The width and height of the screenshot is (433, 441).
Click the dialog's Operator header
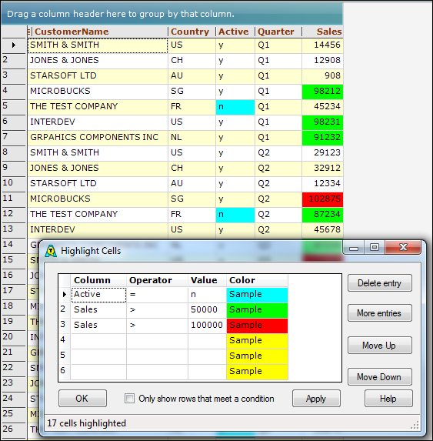coord(158,280)
